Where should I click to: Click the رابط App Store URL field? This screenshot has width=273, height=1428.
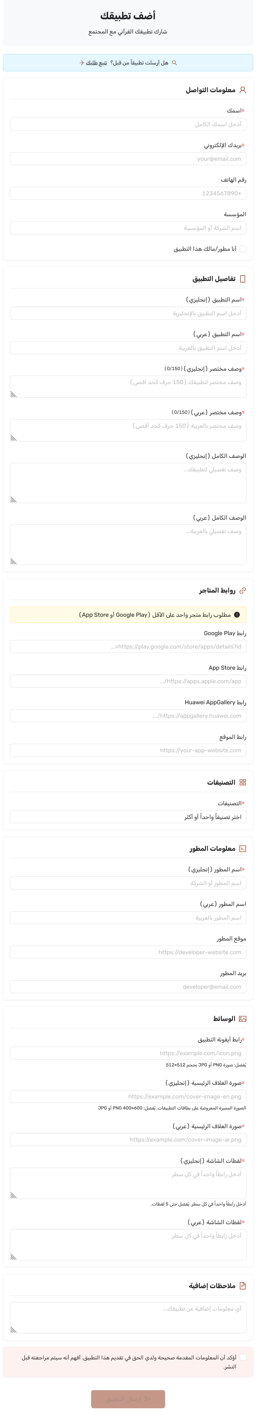click(x=128, y=681)
